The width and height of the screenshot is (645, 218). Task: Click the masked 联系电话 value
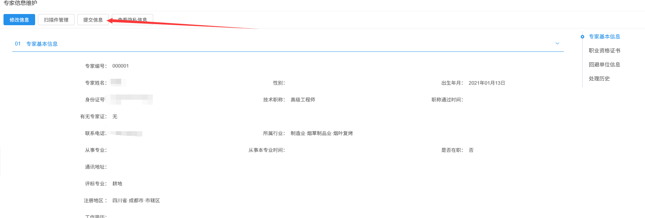tap(126, 133)
